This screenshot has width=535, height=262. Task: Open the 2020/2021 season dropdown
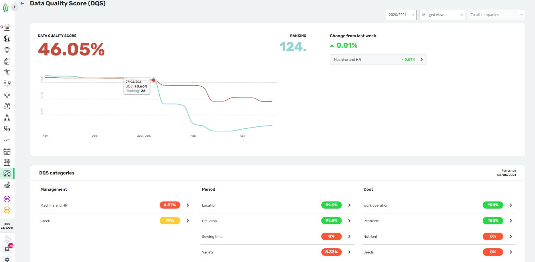pos(401,15)
